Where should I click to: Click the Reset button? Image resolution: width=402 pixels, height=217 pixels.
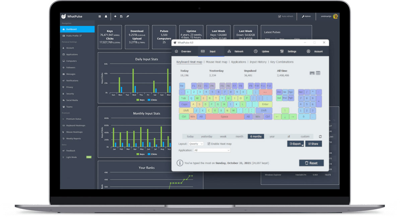(311, 163)
